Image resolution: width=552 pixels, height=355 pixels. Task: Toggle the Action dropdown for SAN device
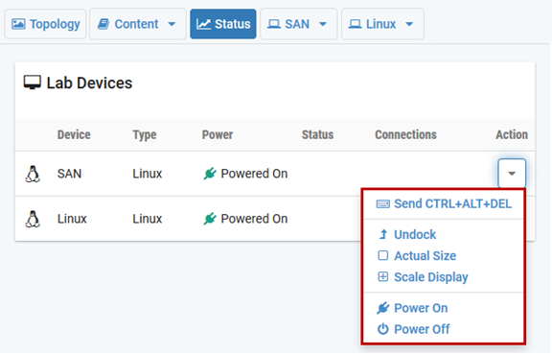click(512, 174)
